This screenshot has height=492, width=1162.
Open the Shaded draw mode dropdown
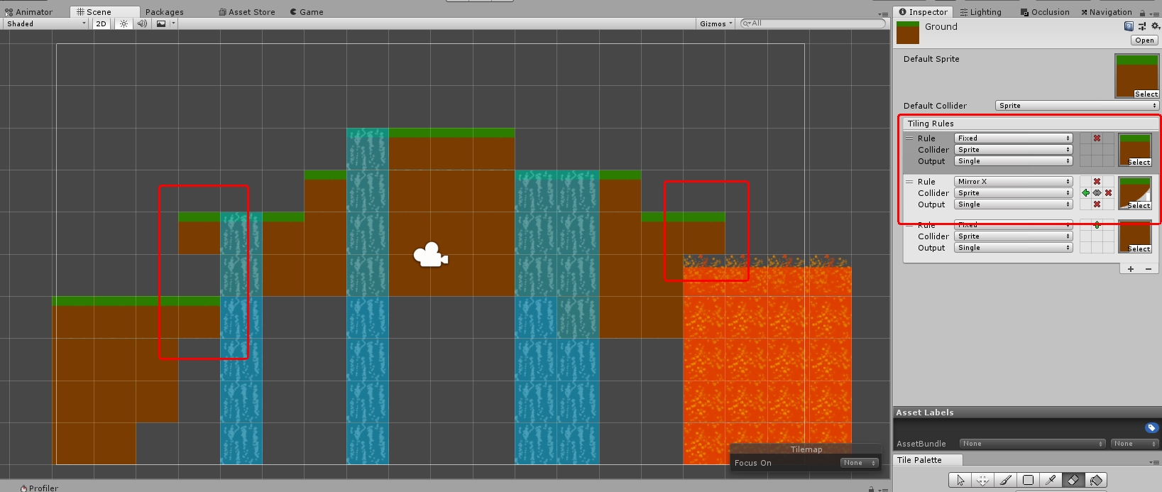coord(46,23)
